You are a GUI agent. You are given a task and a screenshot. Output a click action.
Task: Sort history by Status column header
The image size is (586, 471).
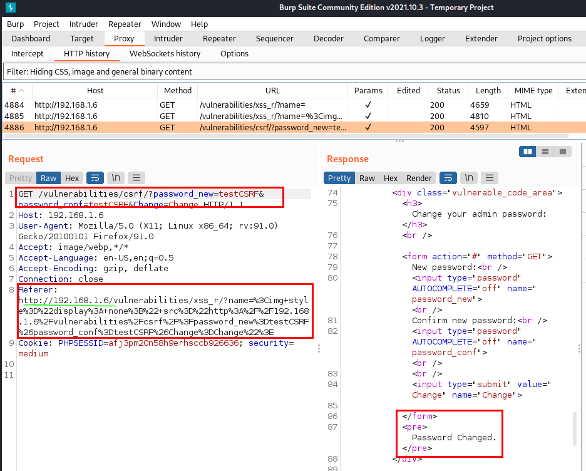448,90
